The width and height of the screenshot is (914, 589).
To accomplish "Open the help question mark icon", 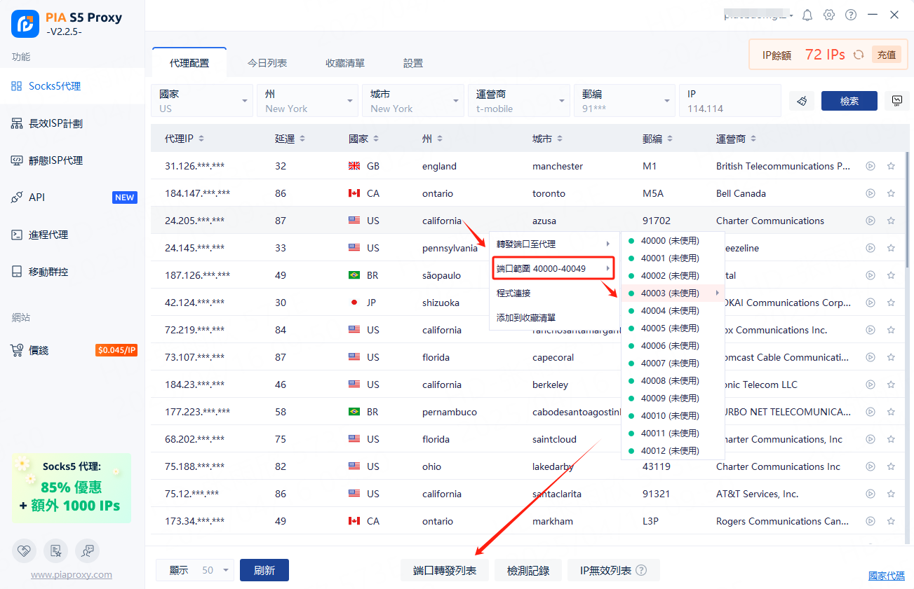I will [x=851, y=15].
